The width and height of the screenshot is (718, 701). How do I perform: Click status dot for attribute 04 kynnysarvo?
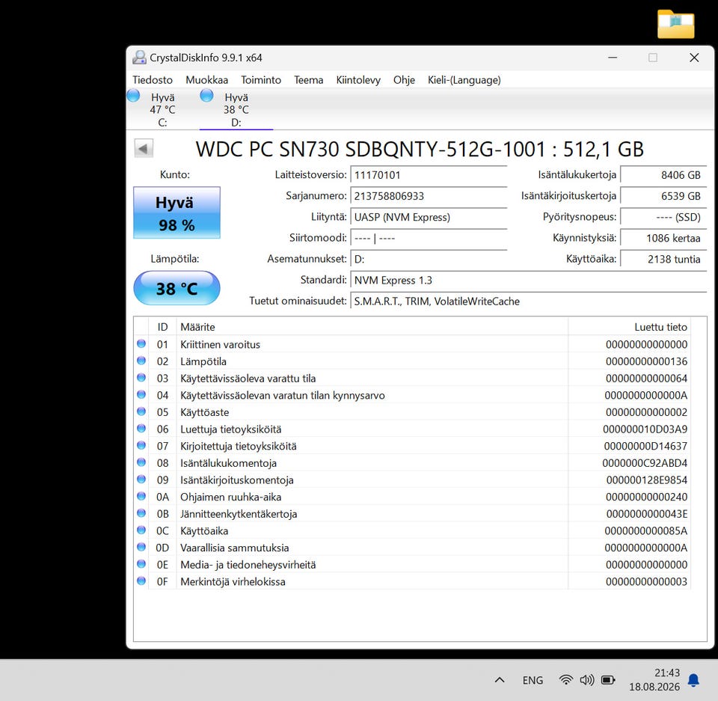[141, 394]
